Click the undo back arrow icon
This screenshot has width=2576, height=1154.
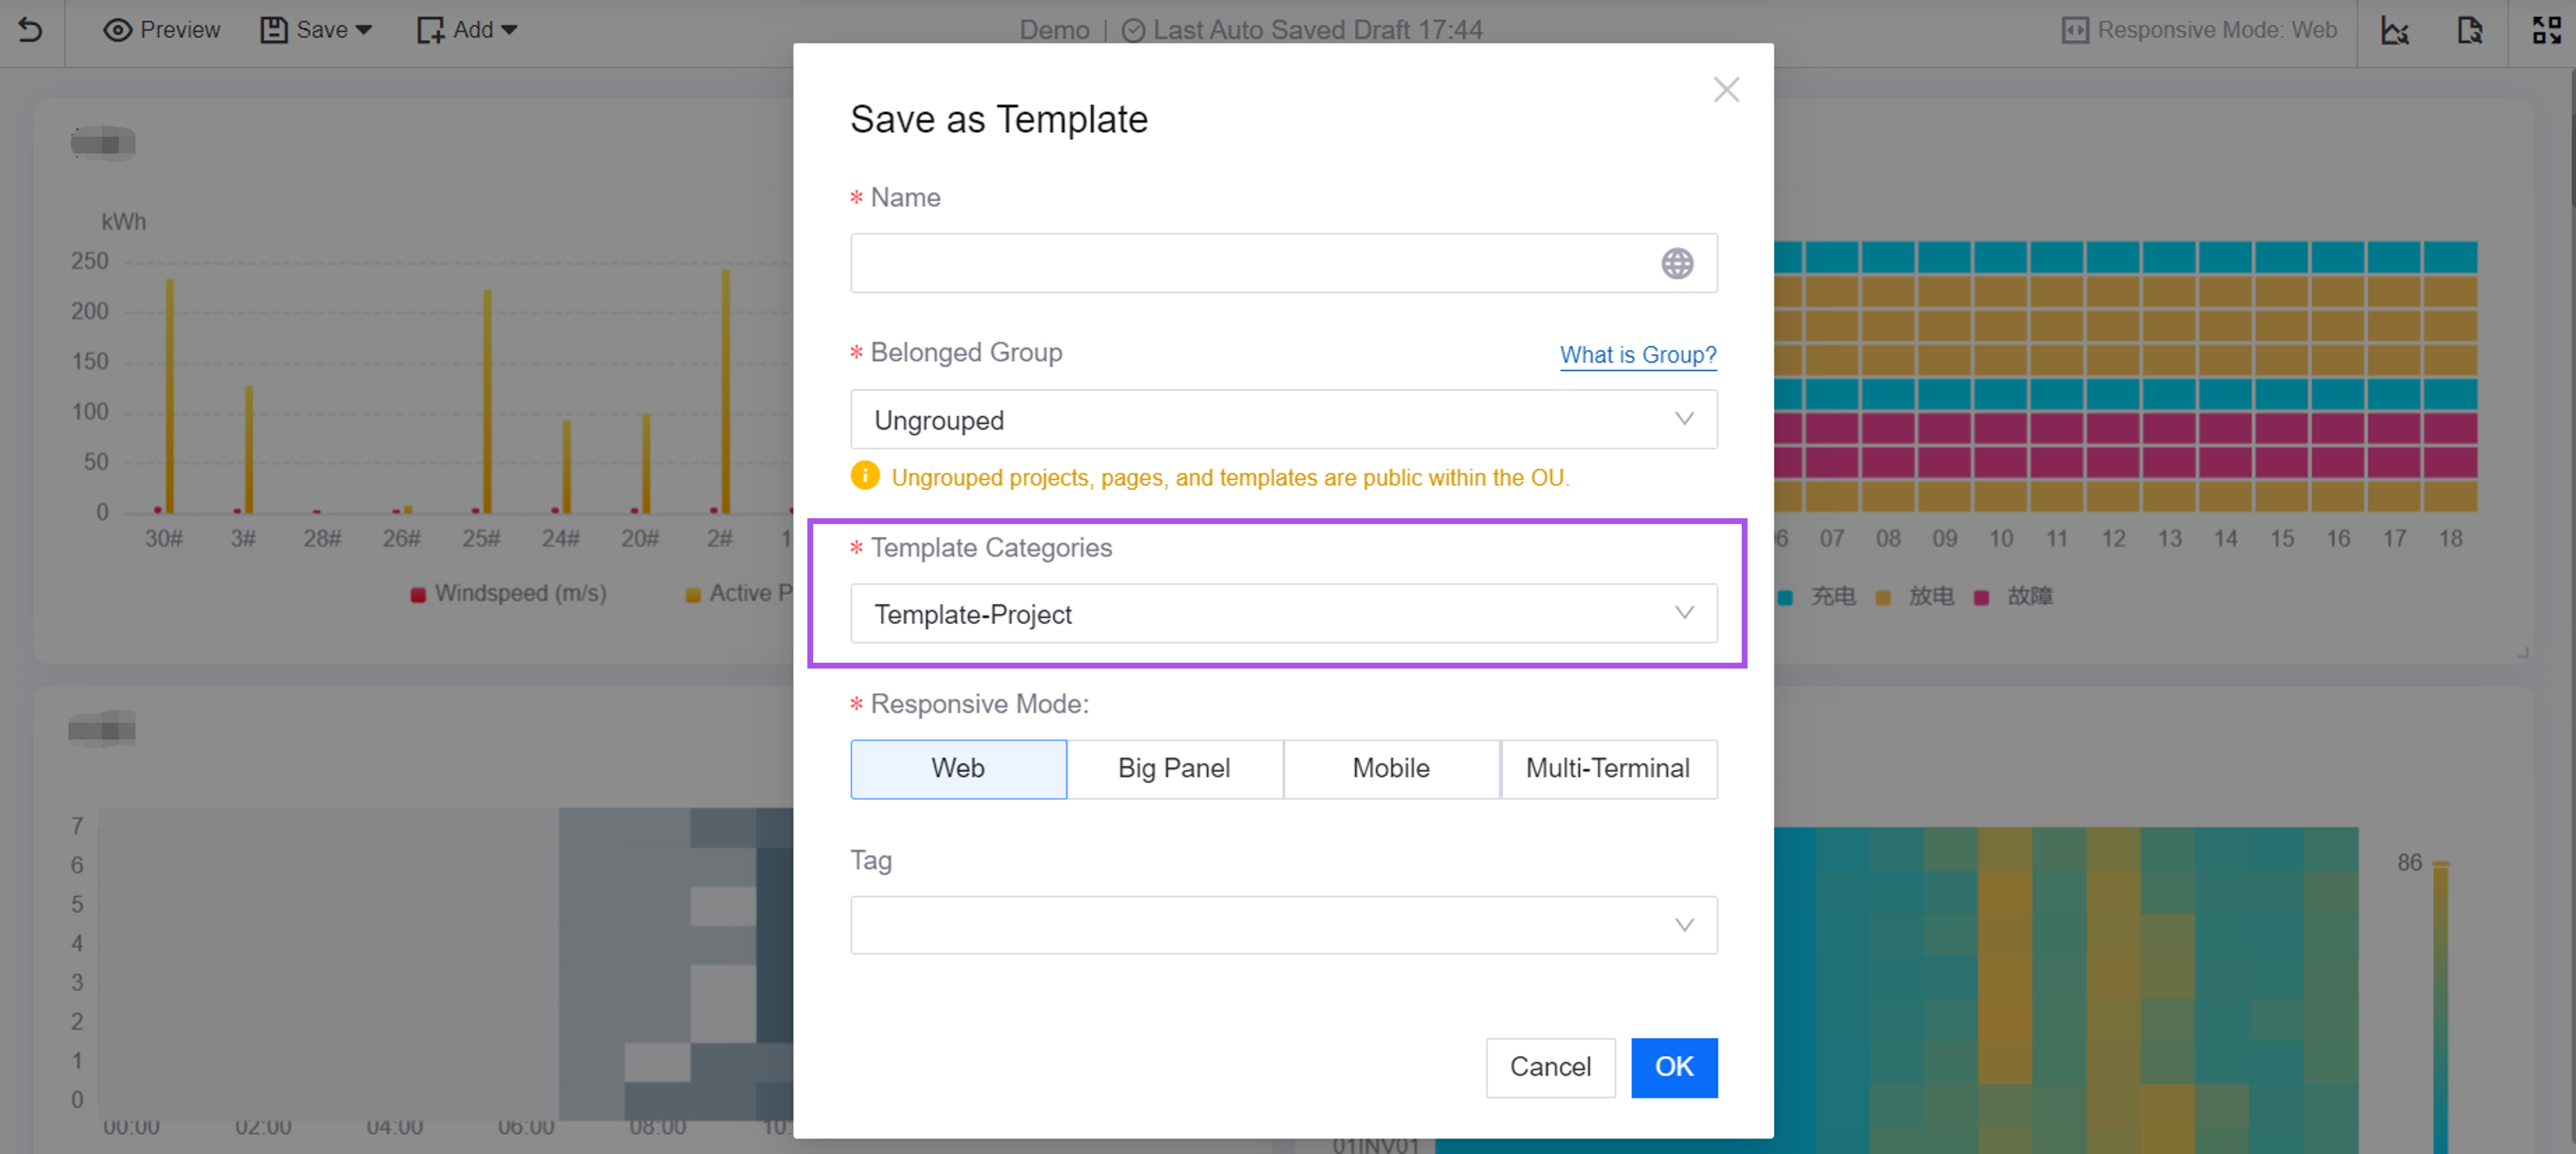tap(31, 30)
